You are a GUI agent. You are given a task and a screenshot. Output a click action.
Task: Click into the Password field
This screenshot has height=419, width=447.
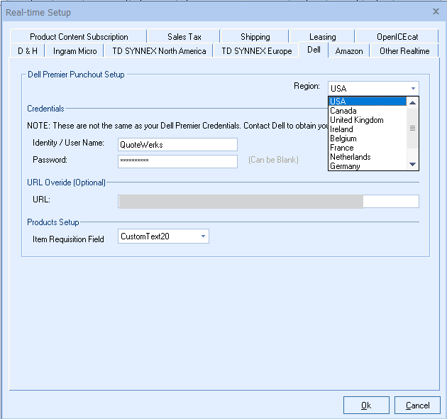click(177, 161)
